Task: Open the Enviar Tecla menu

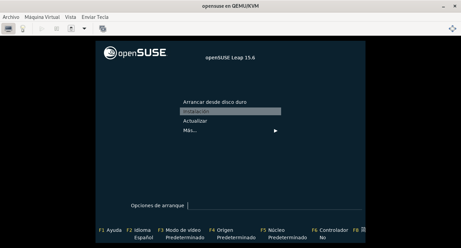Action: 95,17
